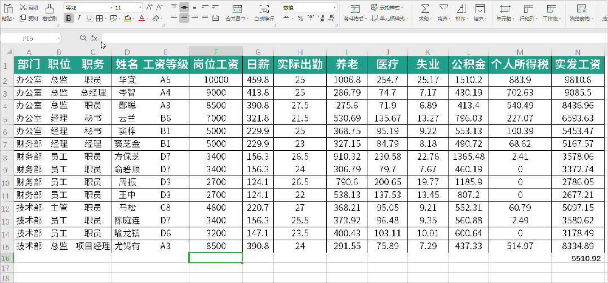Image resolution: width=608 pixels, height=283 pixels.
Task: Decrease indent in alignment group
Action: tap(205, 7)
